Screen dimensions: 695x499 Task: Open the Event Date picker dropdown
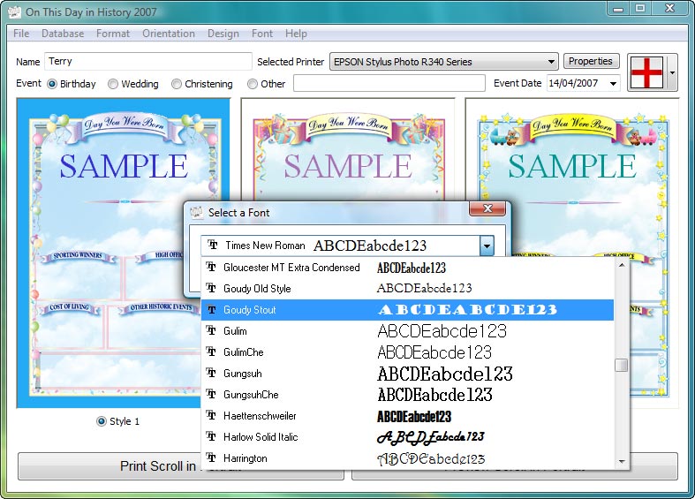coord(614,83)
